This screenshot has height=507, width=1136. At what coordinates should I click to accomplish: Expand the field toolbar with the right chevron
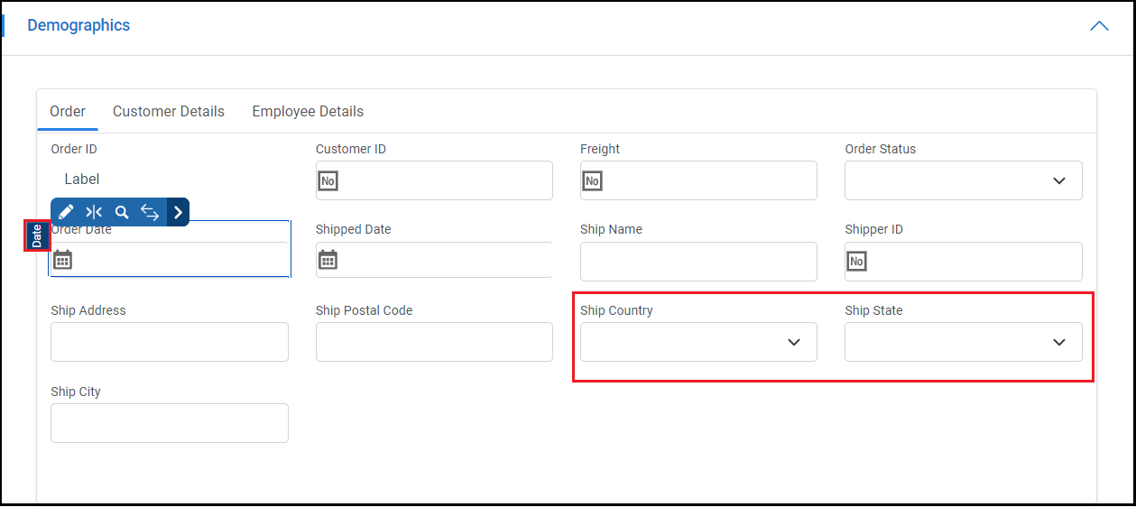(x=179, y=212)
